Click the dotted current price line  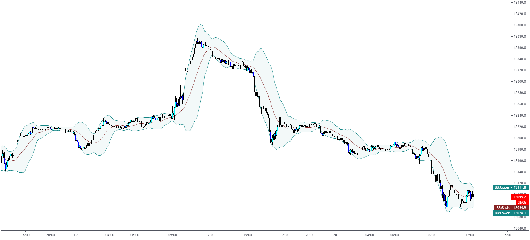point(256,197)
